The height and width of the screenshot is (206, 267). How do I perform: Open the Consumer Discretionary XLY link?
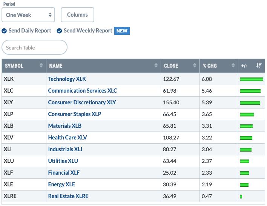(x=82, y=102)
